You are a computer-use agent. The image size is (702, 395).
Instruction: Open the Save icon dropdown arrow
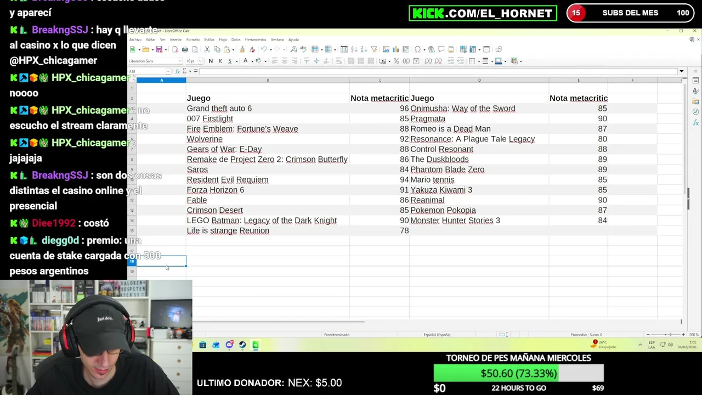(166, 49)
